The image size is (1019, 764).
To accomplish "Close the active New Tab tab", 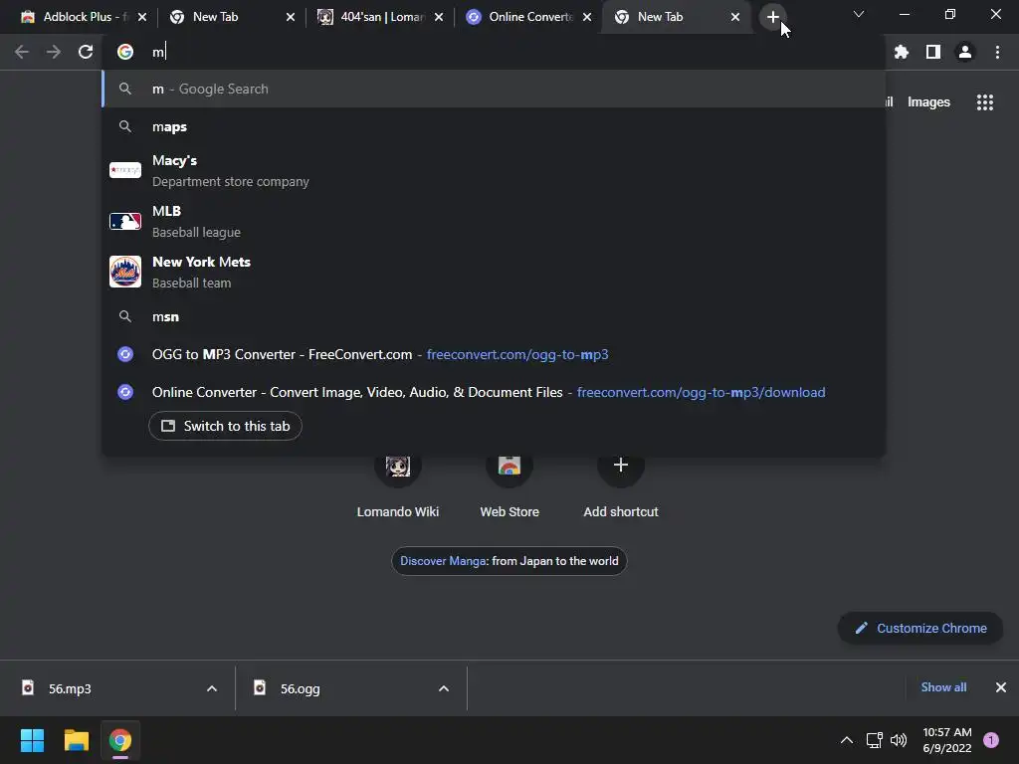I will (735, 17).
